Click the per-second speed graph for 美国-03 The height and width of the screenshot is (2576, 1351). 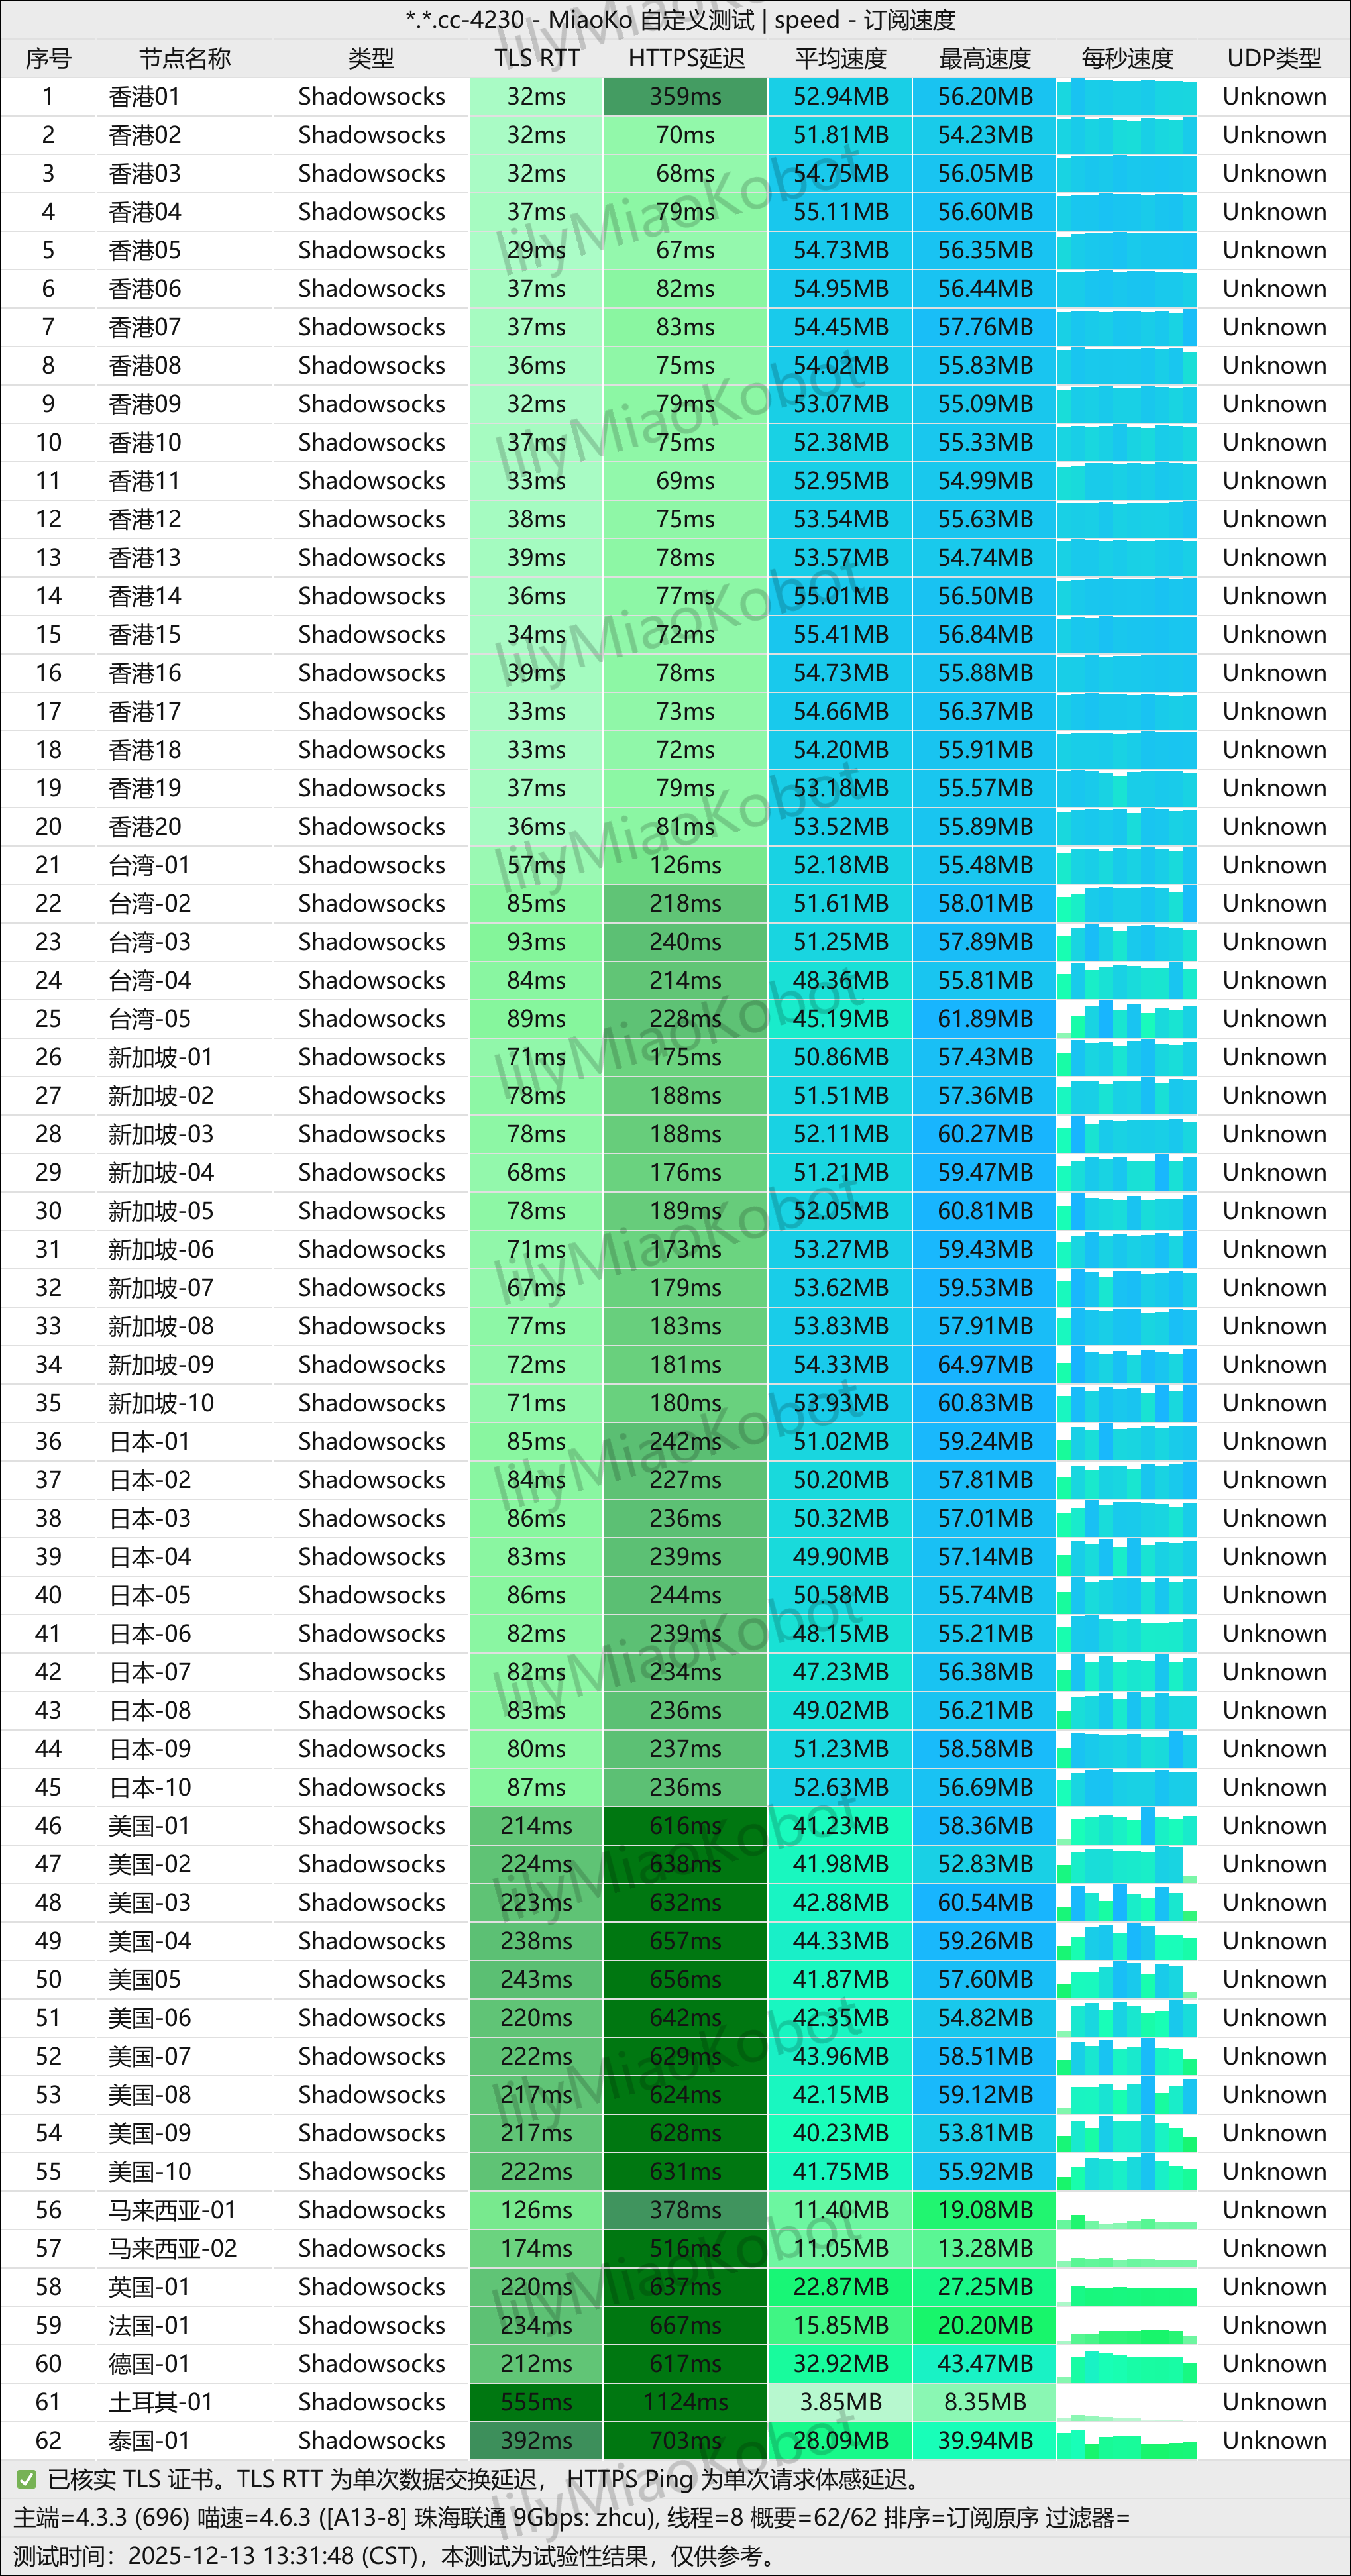point(1126,1902)
